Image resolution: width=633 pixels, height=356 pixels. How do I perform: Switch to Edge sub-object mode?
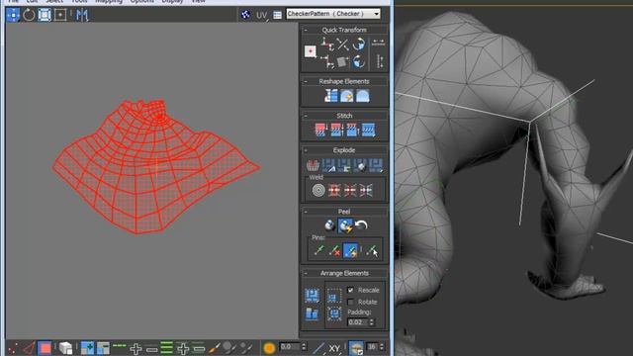coord(29,348)
